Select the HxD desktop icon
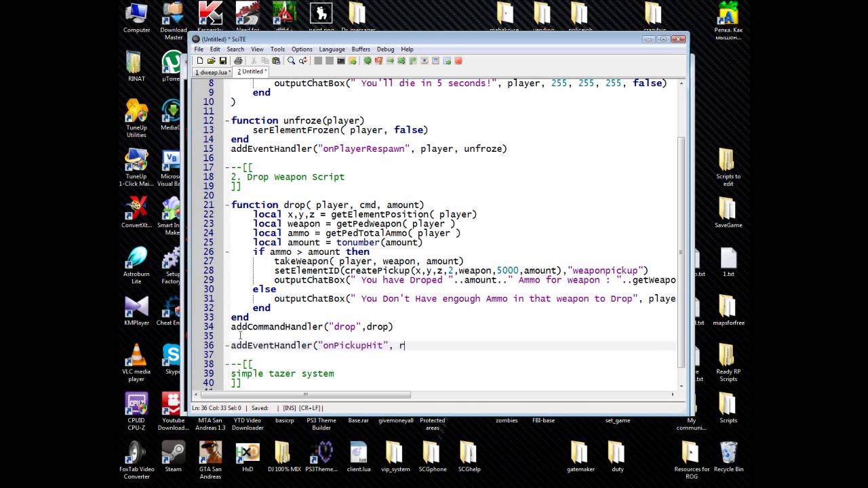The height and width of the screenshot is (488, 868). (x=247, y=456)
